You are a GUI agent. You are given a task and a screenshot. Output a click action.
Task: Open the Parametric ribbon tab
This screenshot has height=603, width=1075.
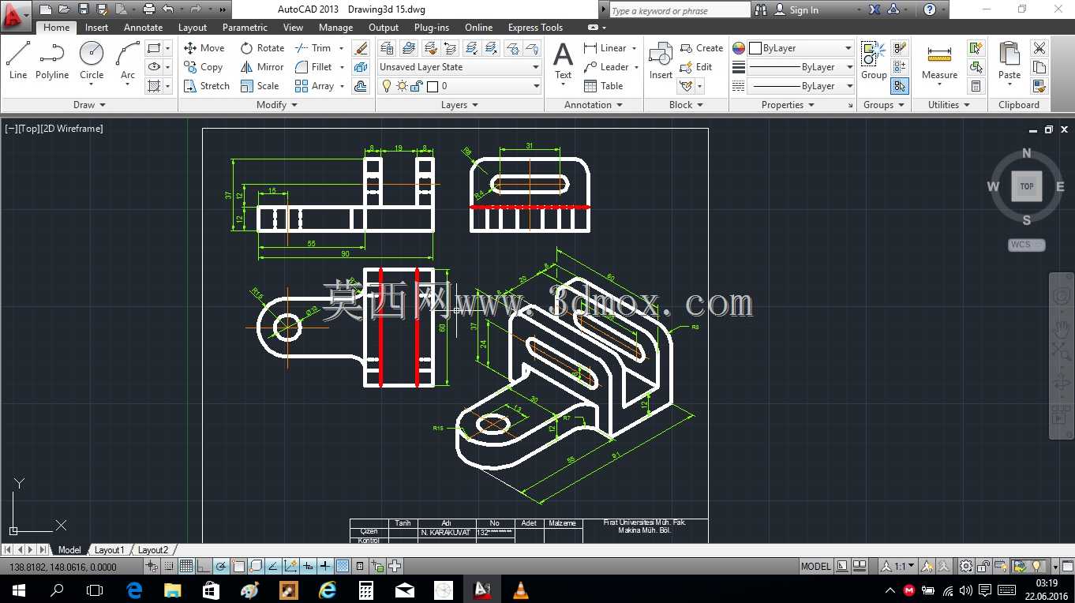pyautogui.click(x=245, y=27)
